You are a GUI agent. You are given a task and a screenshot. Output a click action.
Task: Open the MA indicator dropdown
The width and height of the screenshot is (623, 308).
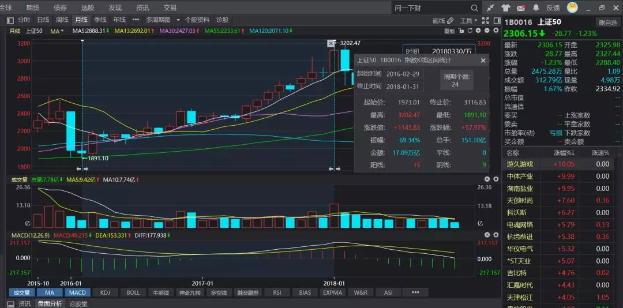click(57, 31)
